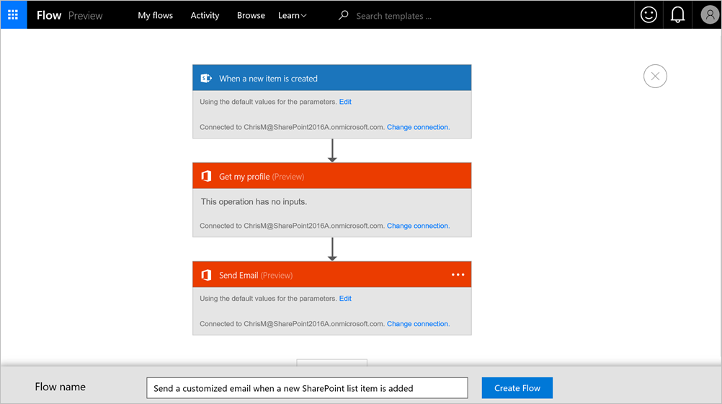Go to My flows
The width and height of the screenshot is (722, 404).
click(155, 15)
